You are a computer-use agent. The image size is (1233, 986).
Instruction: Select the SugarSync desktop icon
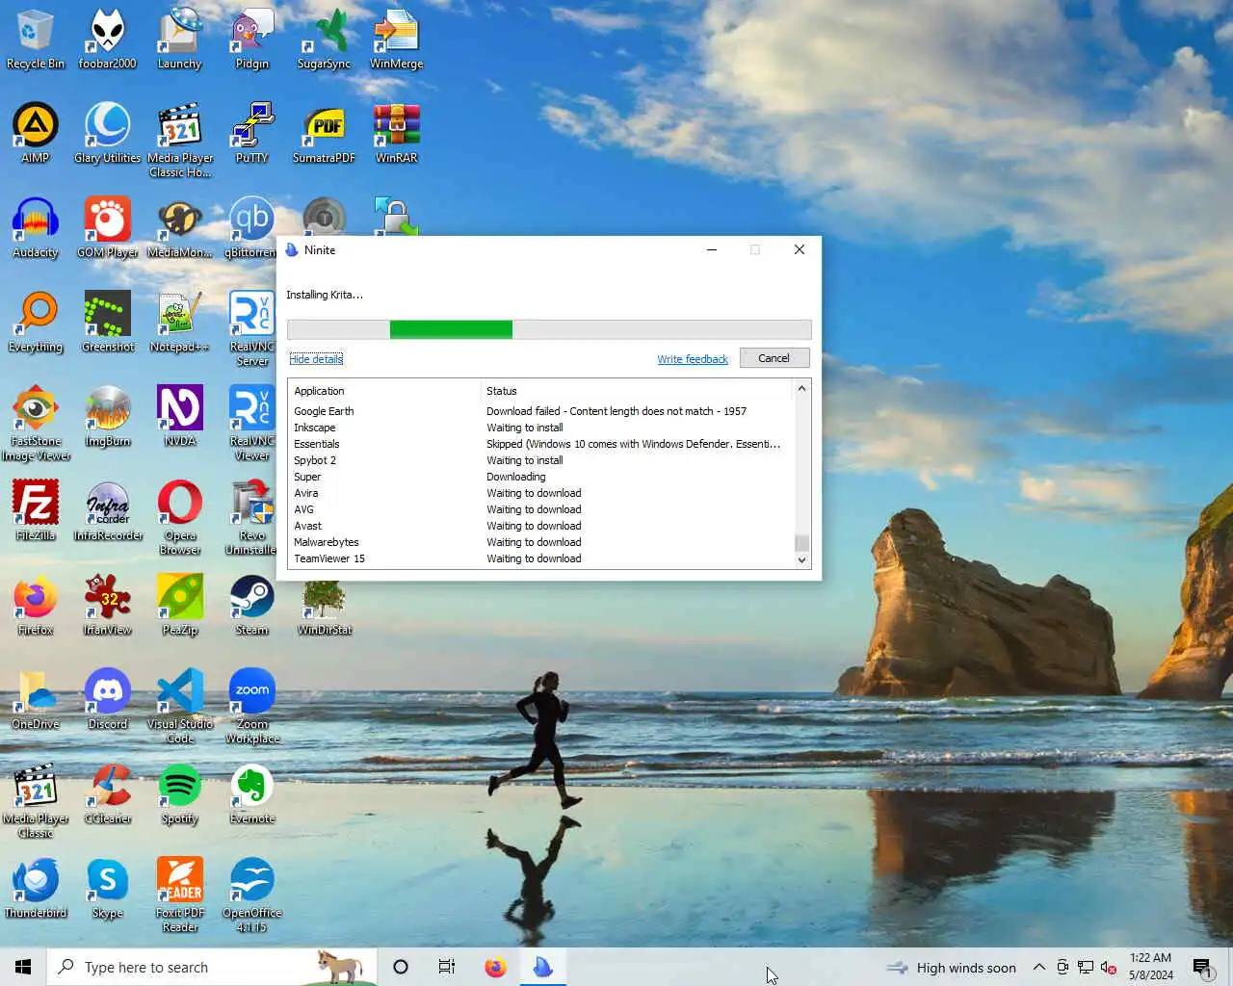click(x=324, y=39)
